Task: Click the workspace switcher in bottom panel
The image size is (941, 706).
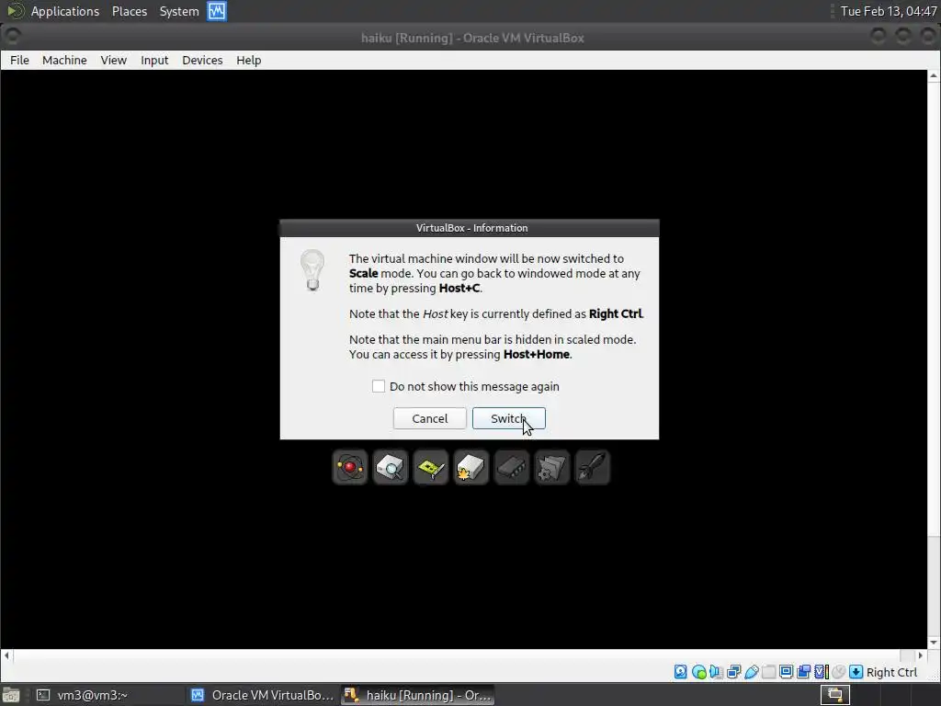Action: click(834, 695)
